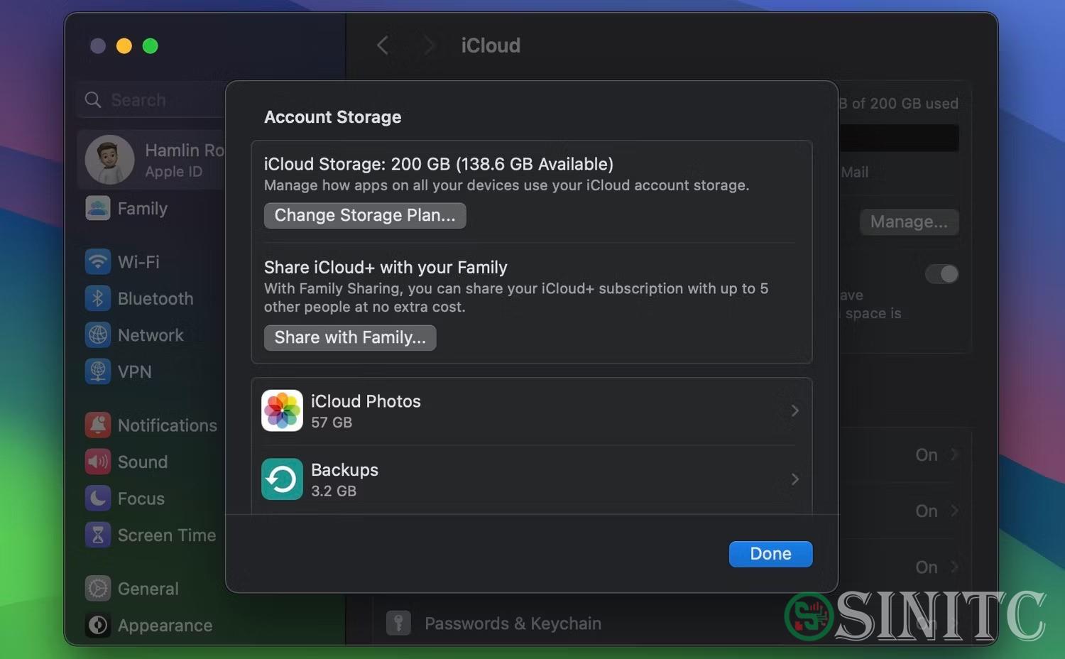Click the Account Storage heading

[332, 117]
